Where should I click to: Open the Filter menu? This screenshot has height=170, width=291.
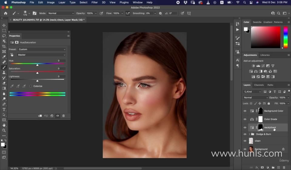95,2
